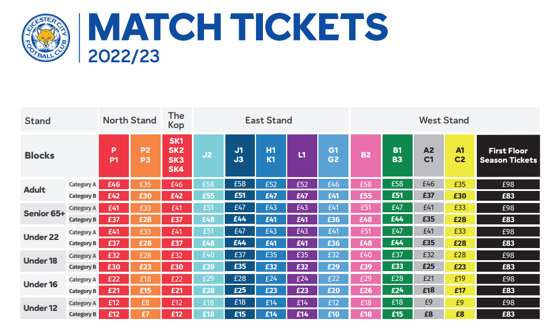Select the pink B2 block header

click(366, 156)
